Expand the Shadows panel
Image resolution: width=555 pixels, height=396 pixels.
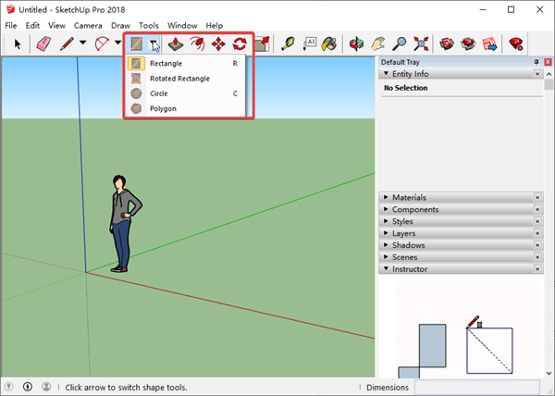coord(386,245)
